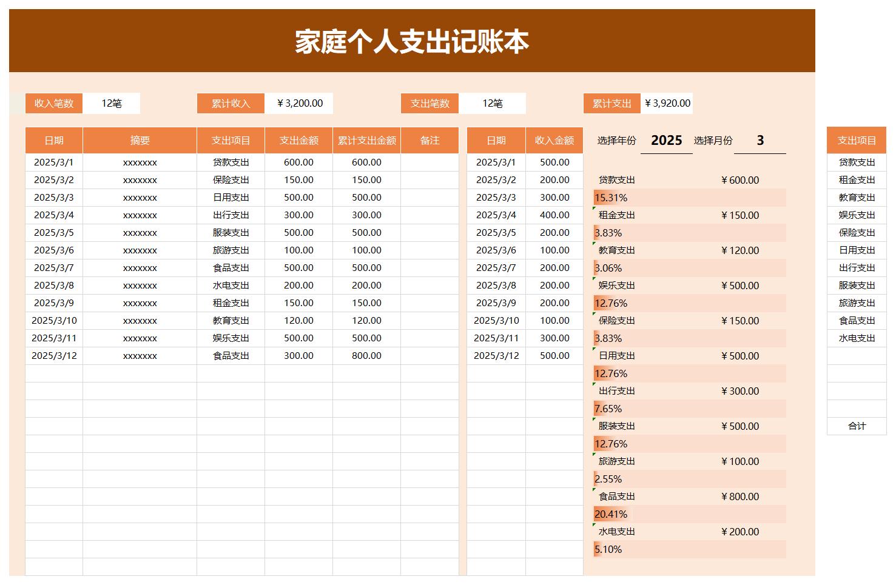Click the 选择年份 label
This screenshot has height=585, width=896.
(x=616, y=140)
